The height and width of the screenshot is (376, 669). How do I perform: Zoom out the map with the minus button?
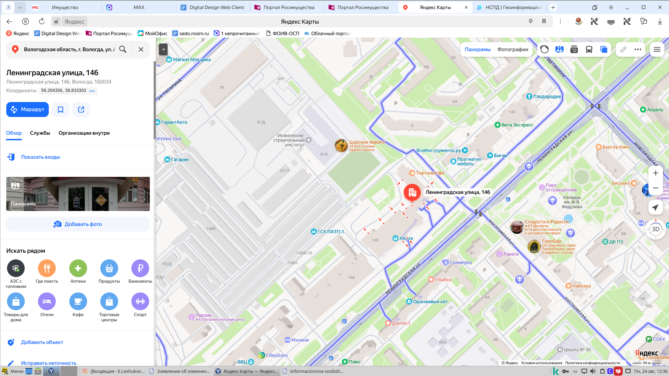655,188
